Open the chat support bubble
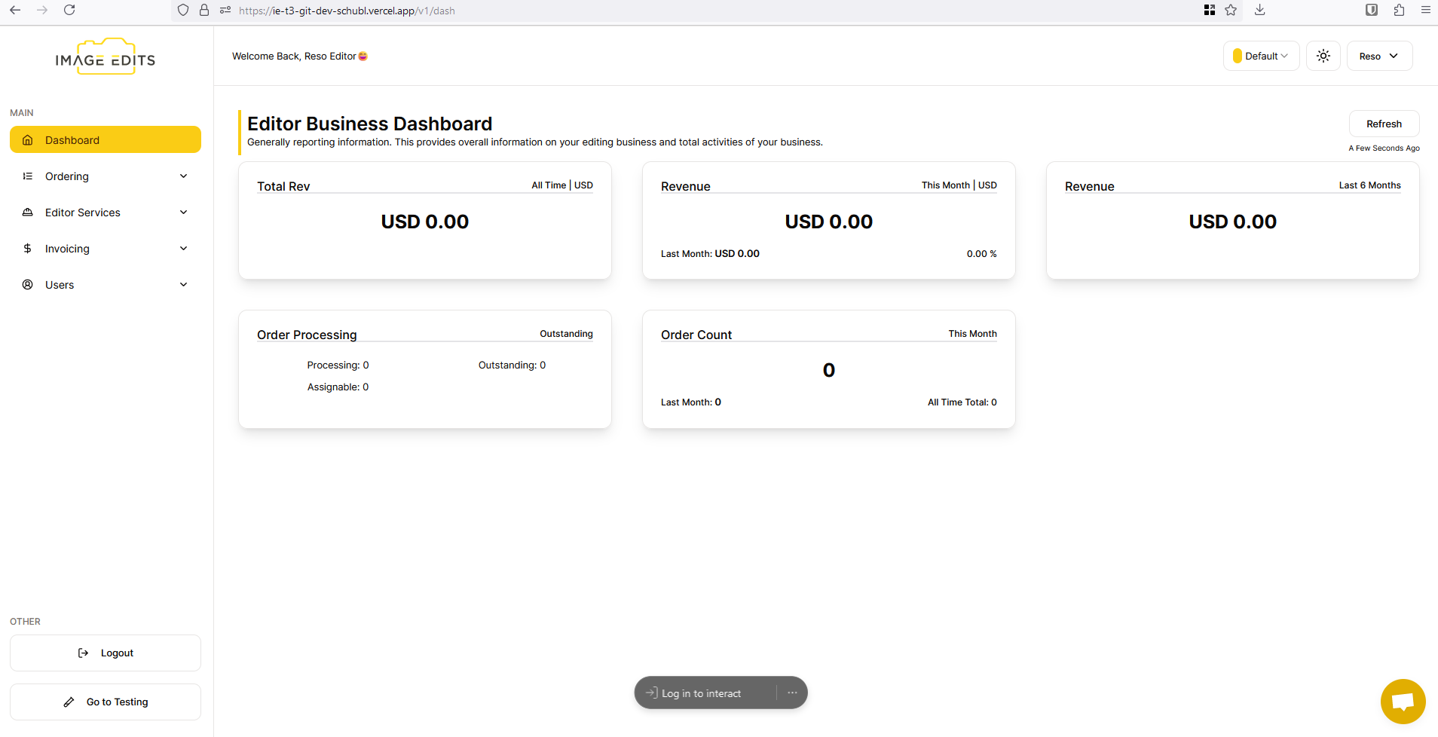1438x737 pixels. pos(1402,702)
